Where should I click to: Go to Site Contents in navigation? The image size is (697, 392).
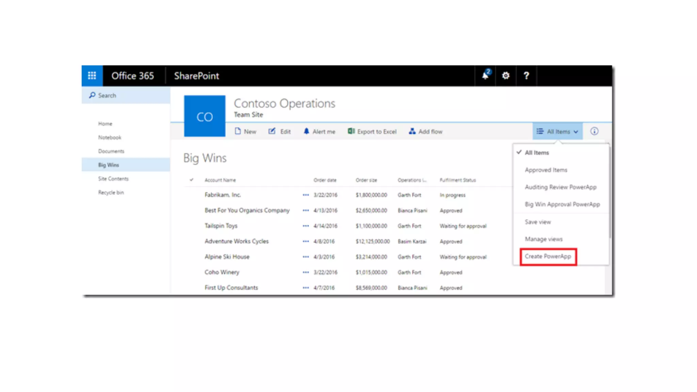[113, 179]
